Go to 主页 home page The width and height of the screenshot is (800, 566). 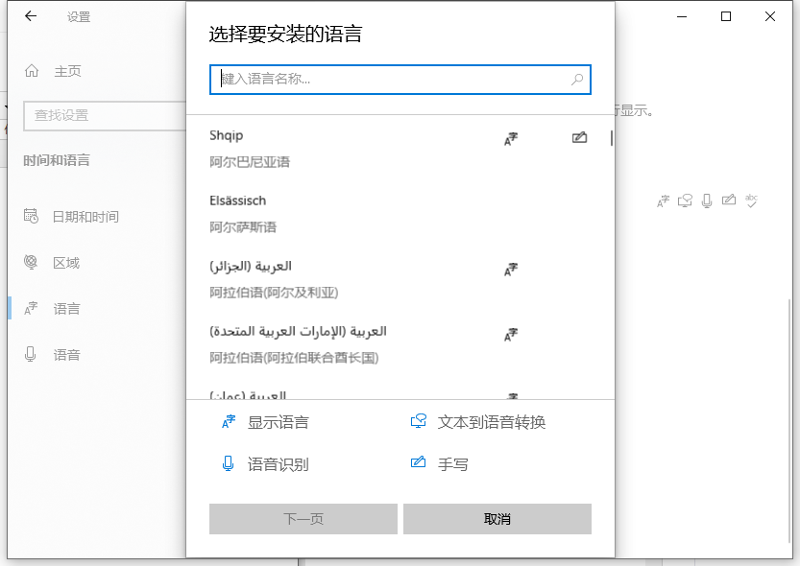[x=66, y=71]
